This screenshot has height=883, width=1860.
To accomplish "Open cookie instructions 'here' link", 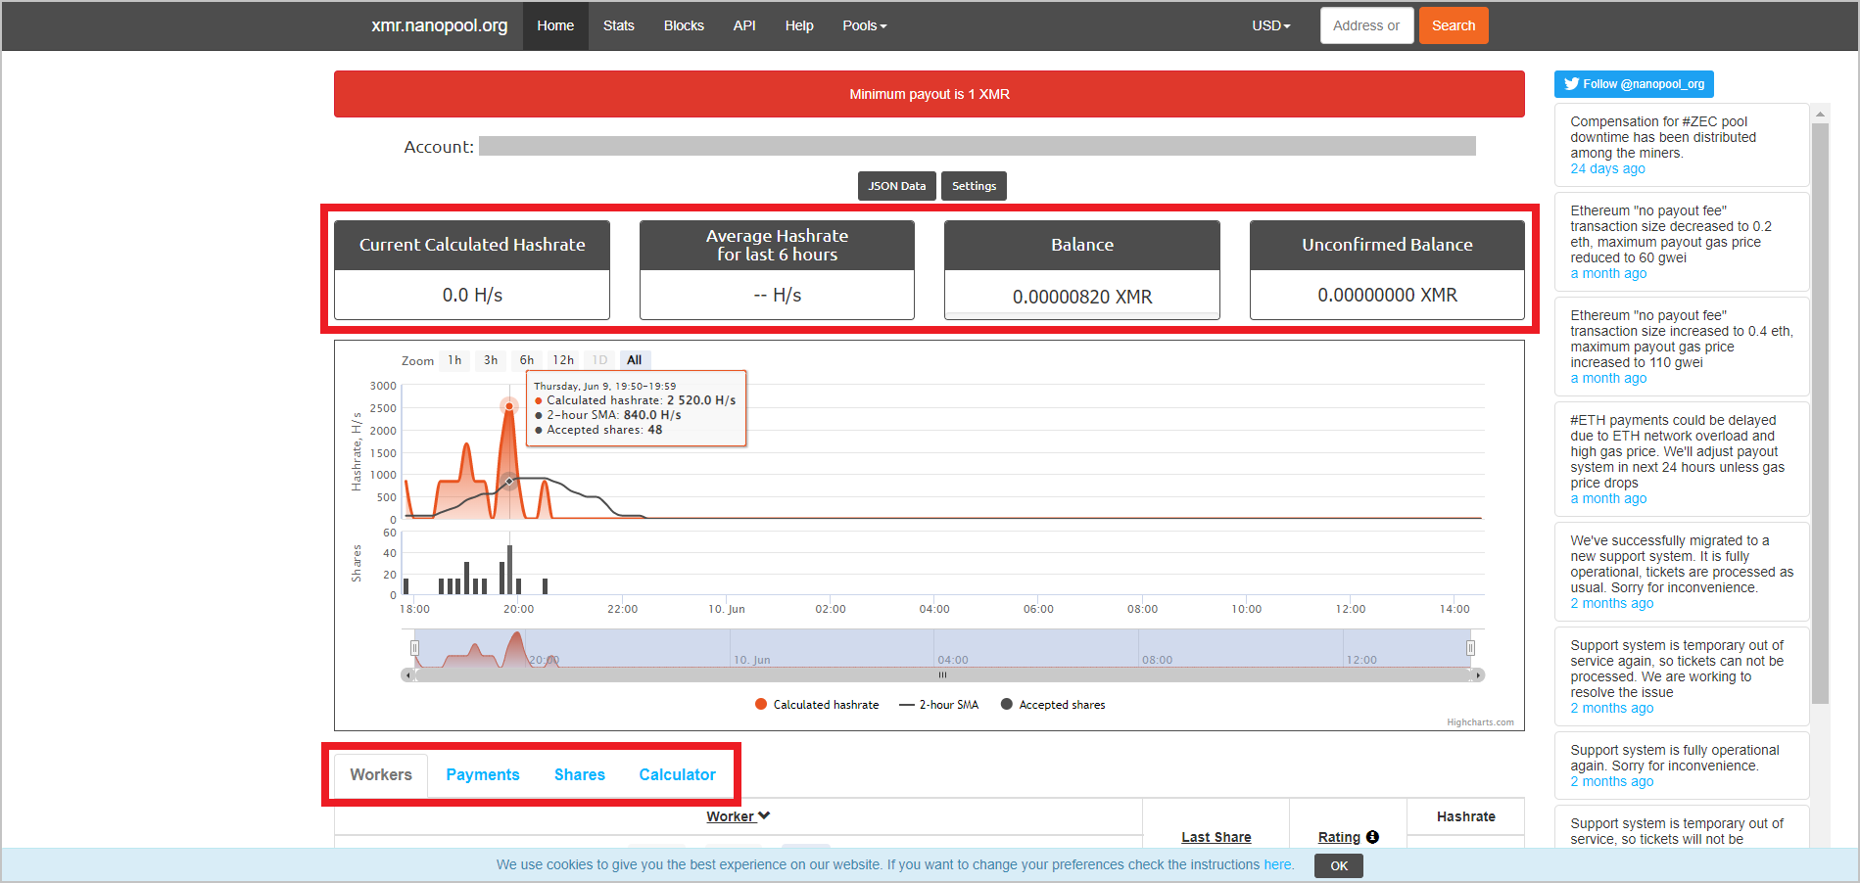I will [x=1277, y=864].
